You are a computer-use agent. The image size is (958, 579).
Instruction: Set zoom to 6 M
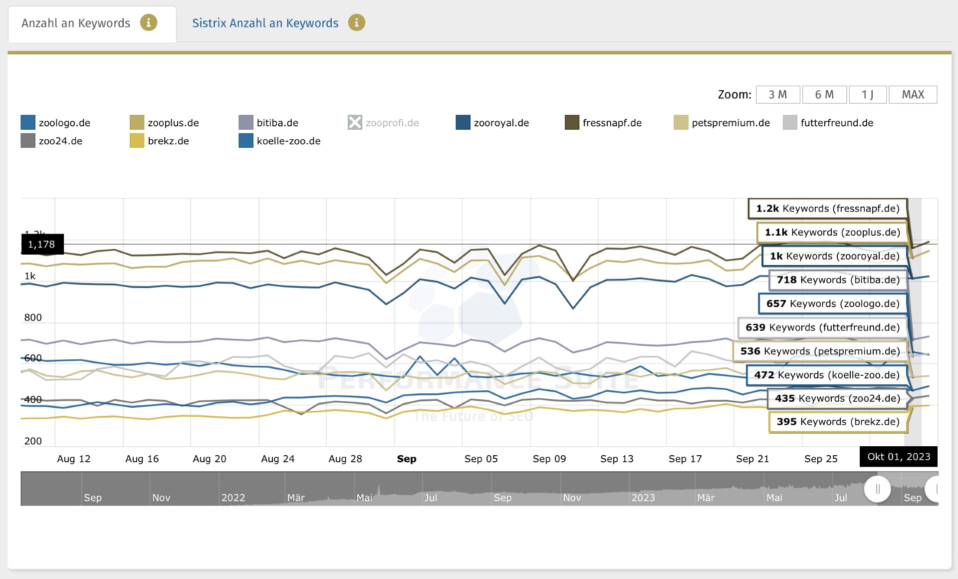point(824,94)
